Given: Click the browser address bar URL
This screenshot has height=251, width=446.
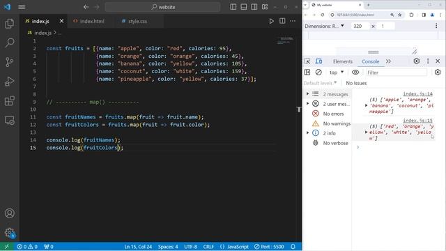Looking at the screenshot, I should pyautogui.click(x=355, y=15).
